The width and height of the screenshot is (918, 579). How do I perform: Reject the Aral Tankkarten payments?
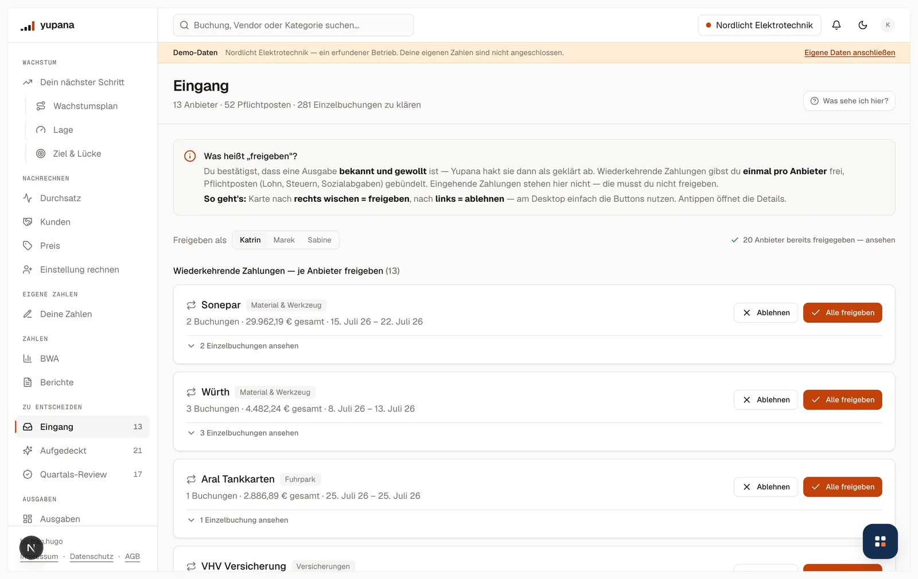pos(765,487)
